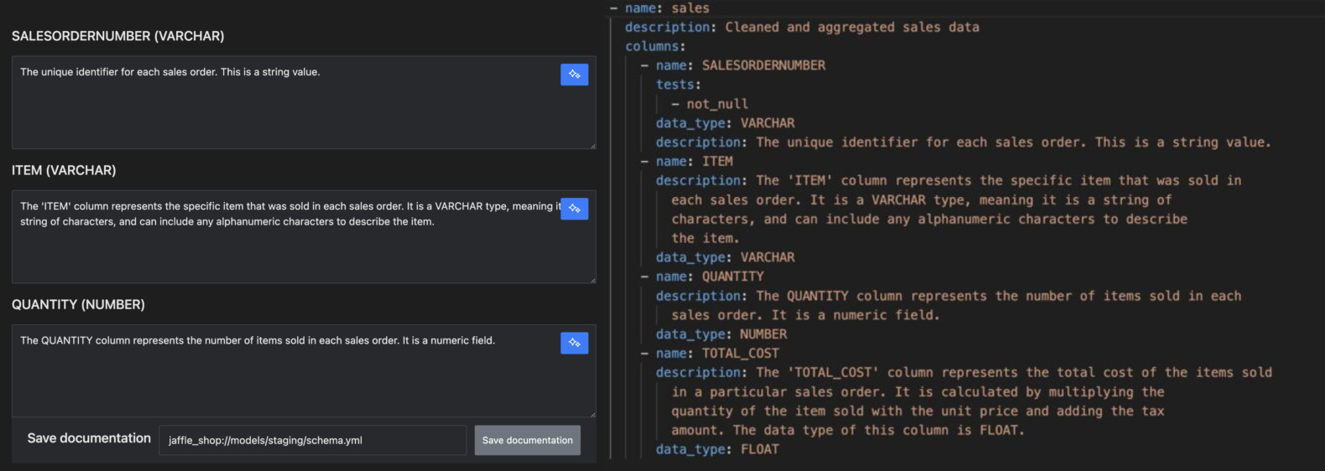Click the 'columns:' key in YAML
Viewport: 1325px width, 471px height.
[x=655, y=46]
